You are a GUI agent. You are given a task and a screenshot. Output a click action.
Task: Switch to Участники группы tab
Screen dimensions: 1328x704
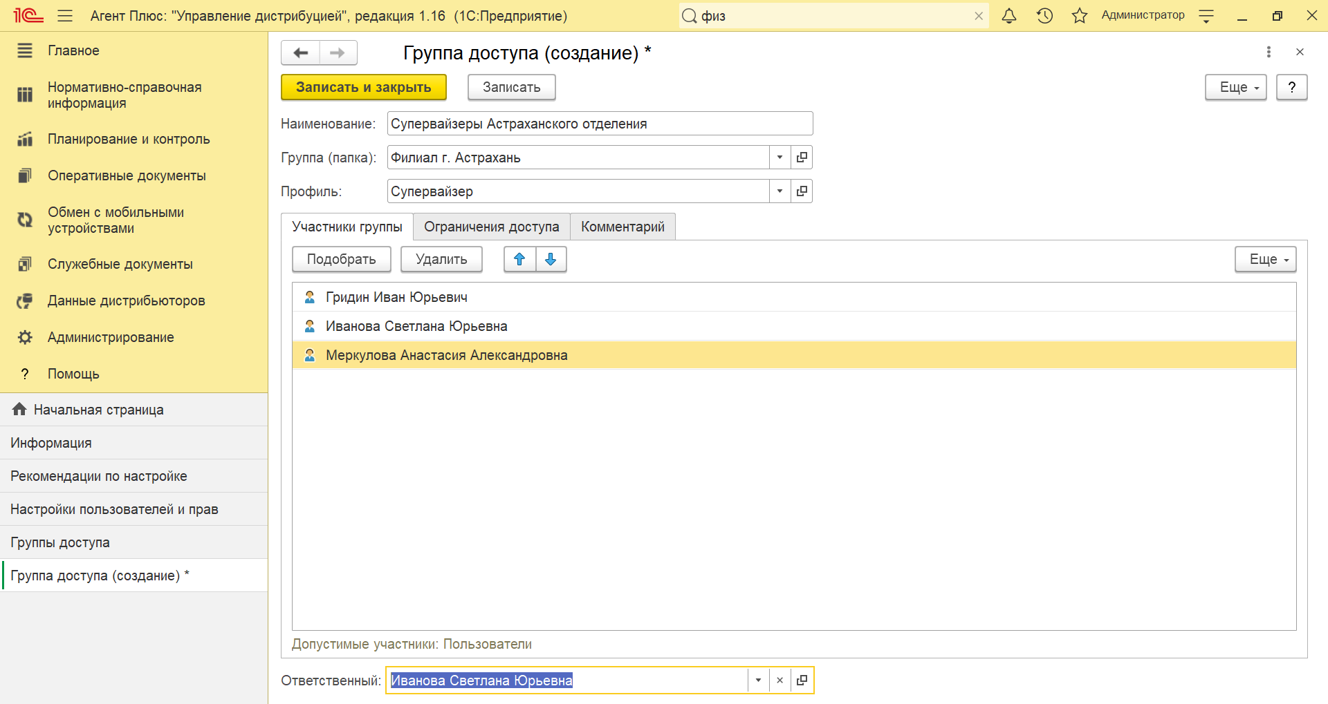[347, 227]
